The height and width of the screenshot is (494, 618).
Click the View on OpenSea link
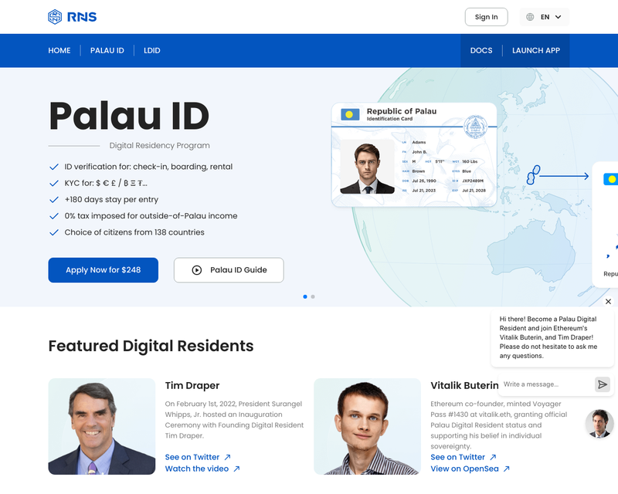click(x=470, y=469)
